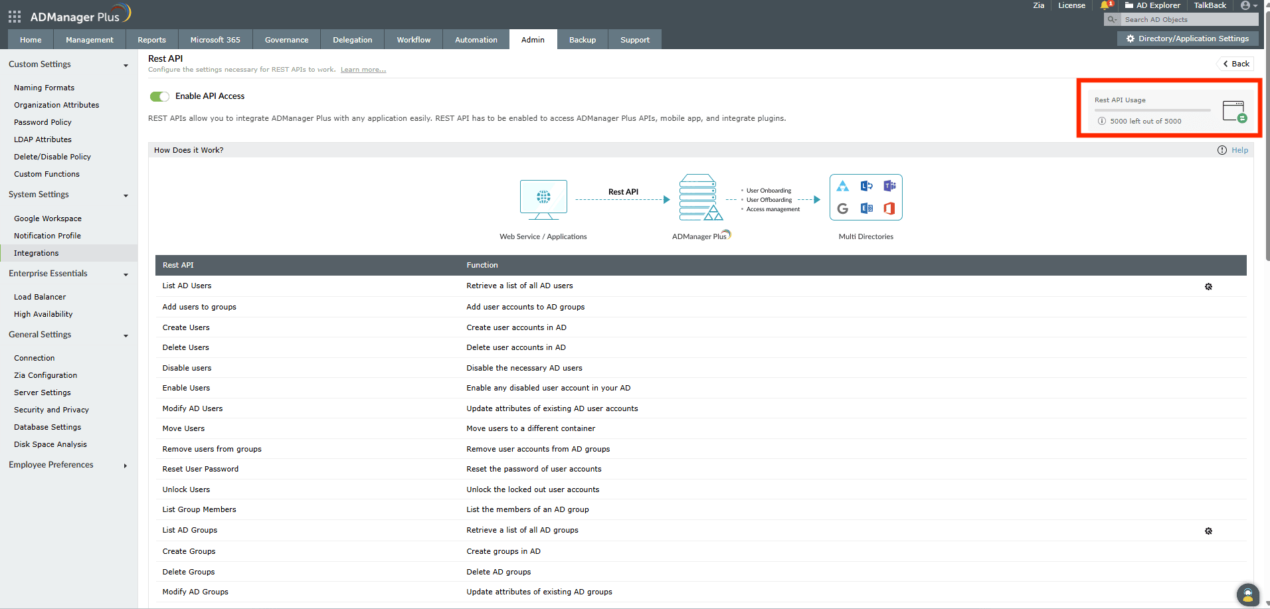This screenshot has height=609, width=1270.
Task: Select Custom Functions in the sidebar
Action: pos(46,174)
